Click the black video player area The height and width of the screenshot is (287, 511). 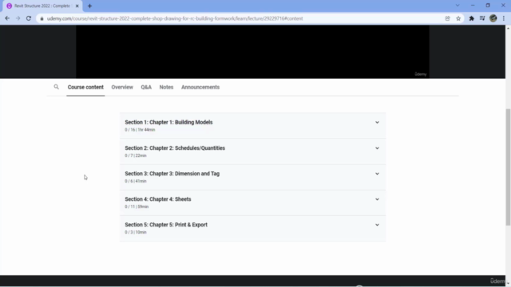(x=252, y=51)
